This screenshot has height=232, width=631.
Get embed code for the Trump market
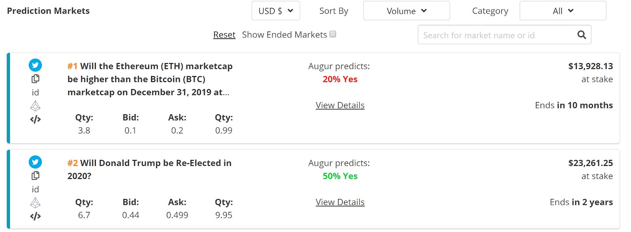pyautogui.click(x=35, y=216)
